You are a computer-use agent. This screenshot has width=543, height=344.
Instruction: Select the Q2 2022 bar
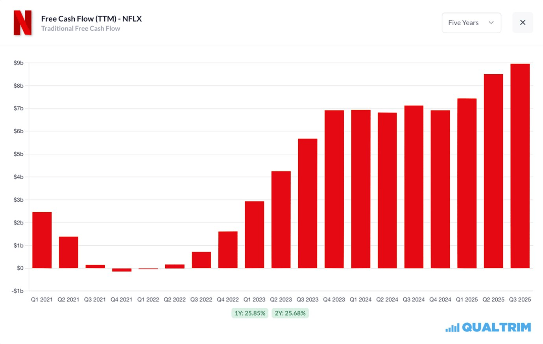pos(175,266)
